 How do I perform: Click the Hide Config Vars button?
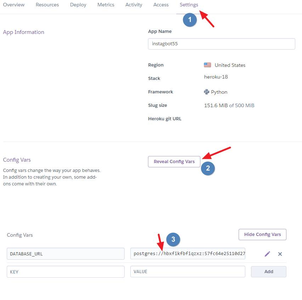(262, 235)
